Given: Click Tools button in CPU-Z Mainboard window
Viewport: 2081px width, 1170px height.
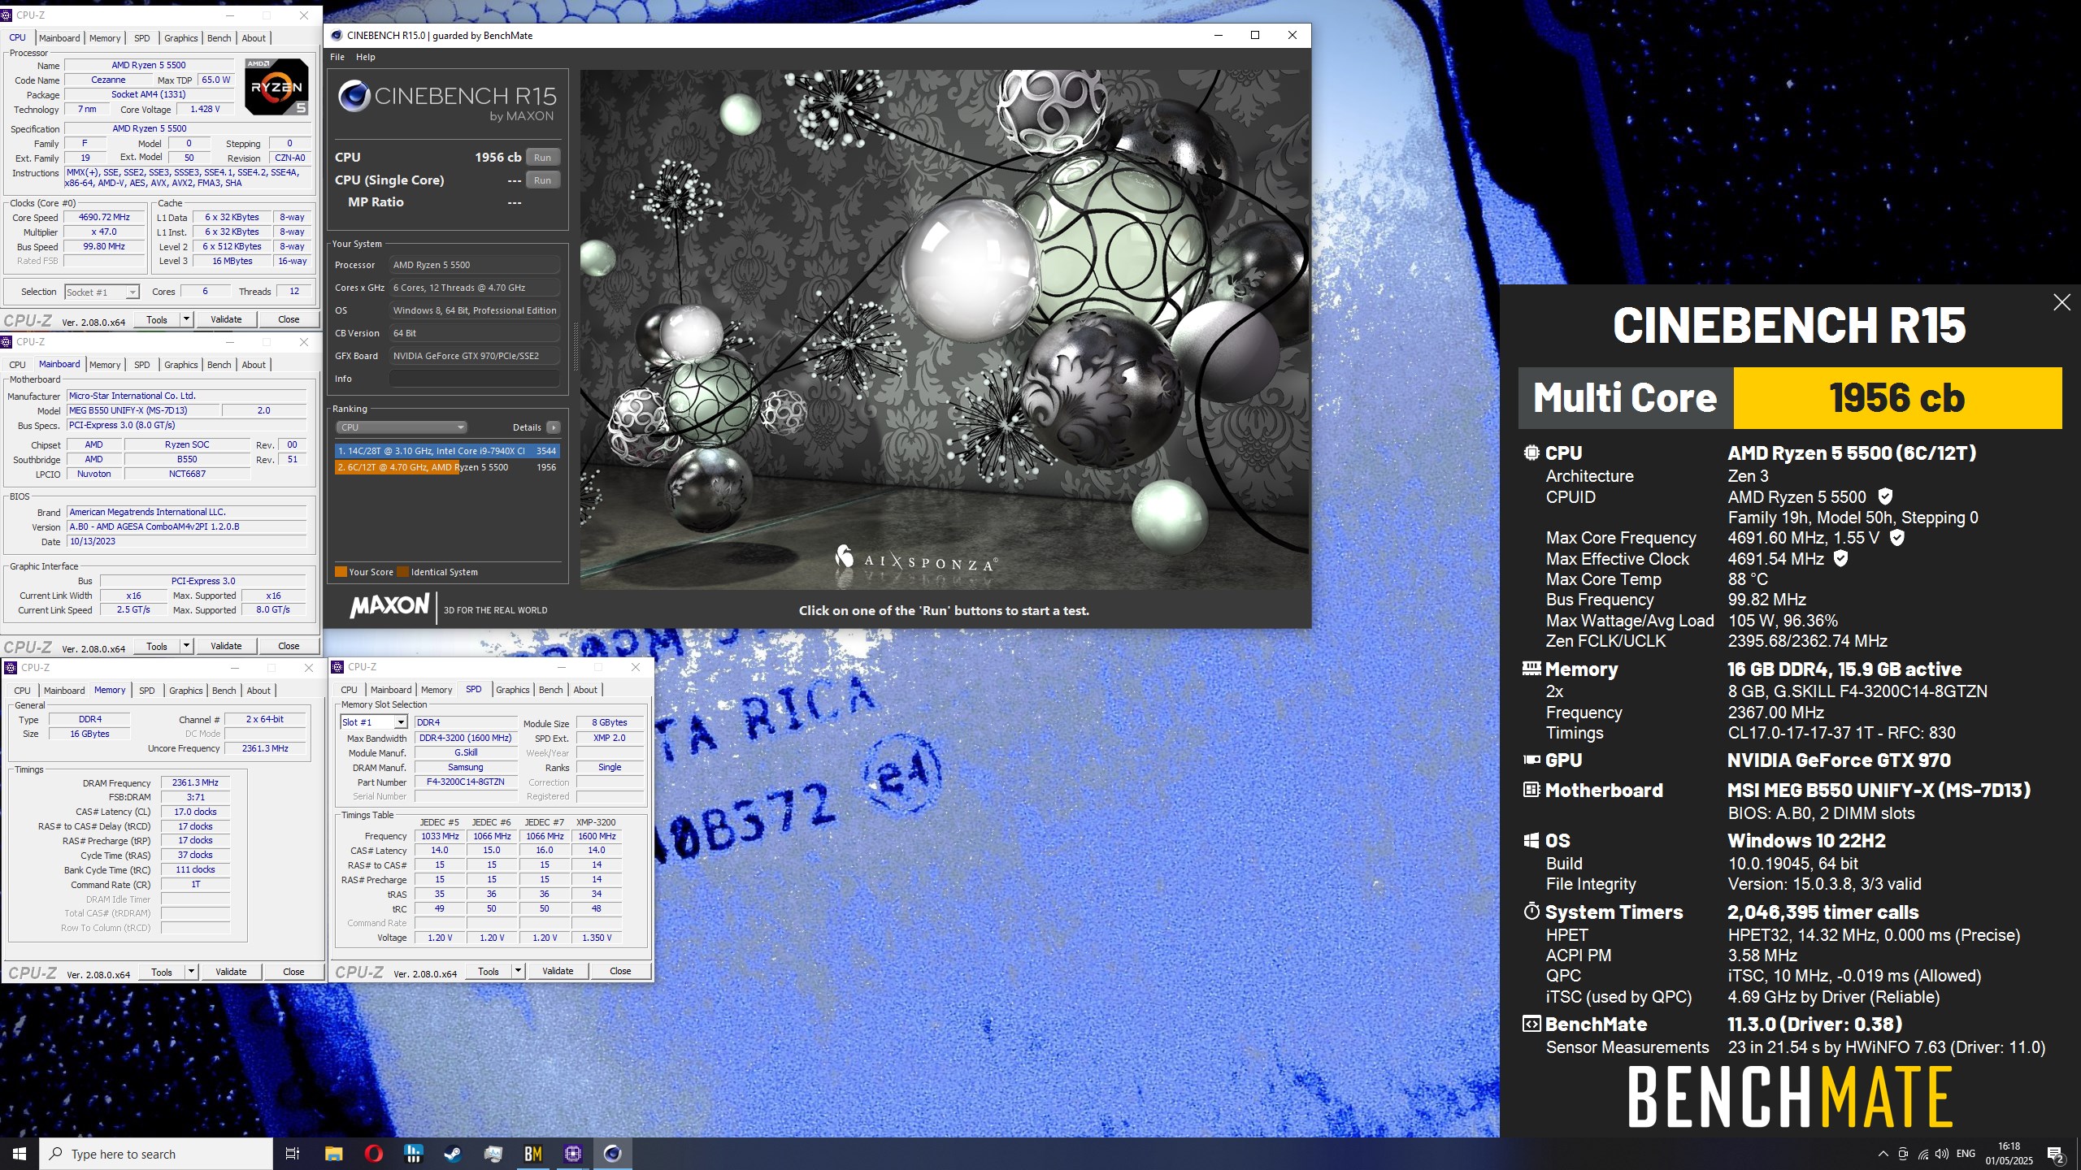Looking at the screenshot, I should click(x=157, y=646).
